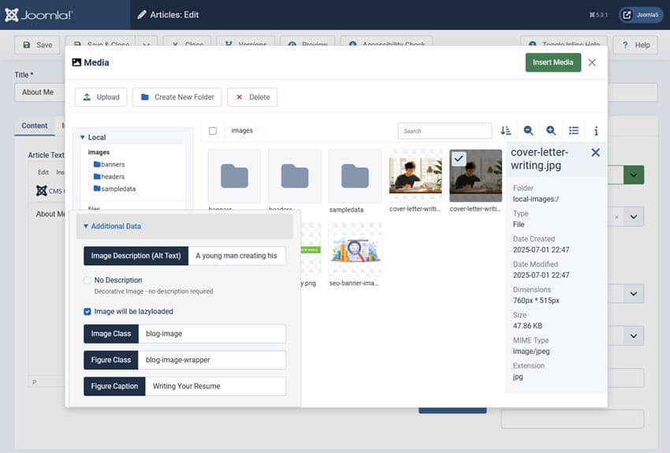
Task: Click the Figure Caption input field
Action: [x=214, y=386]
